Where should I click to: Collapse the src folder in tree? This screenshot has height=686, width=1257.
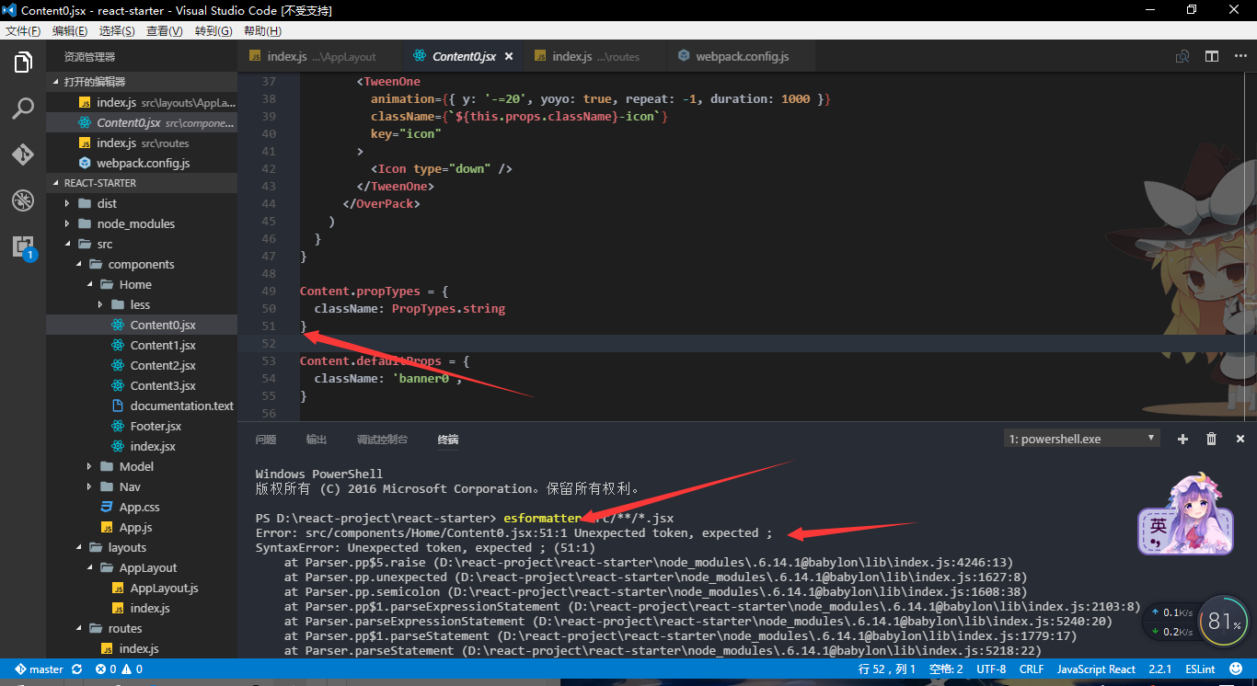(x=67, y=245)
